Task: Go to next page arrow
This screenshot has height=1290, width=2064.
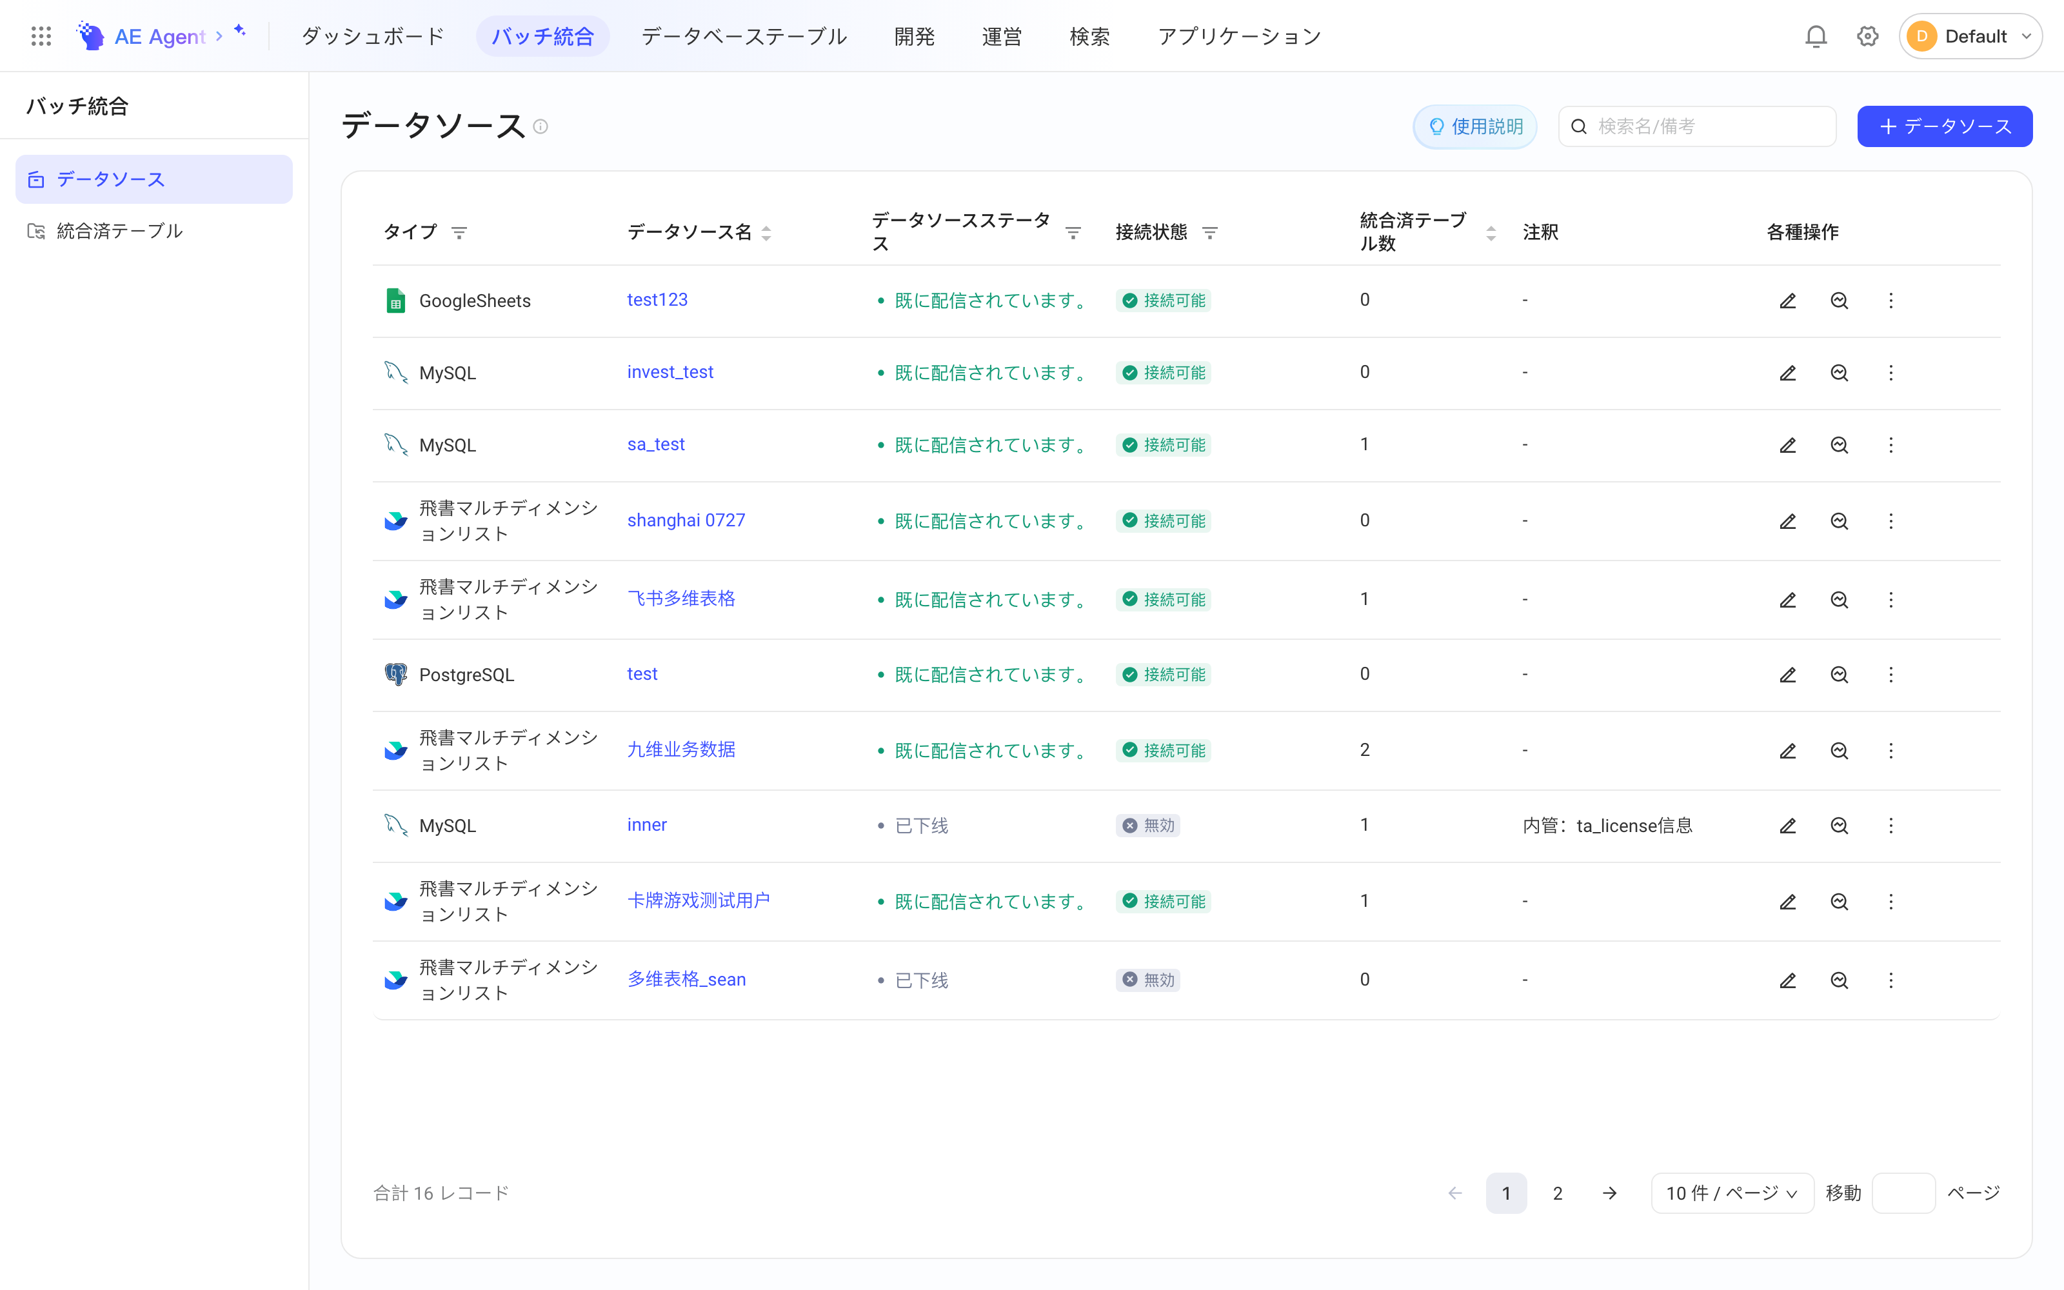Action: coord(1609,1193)
